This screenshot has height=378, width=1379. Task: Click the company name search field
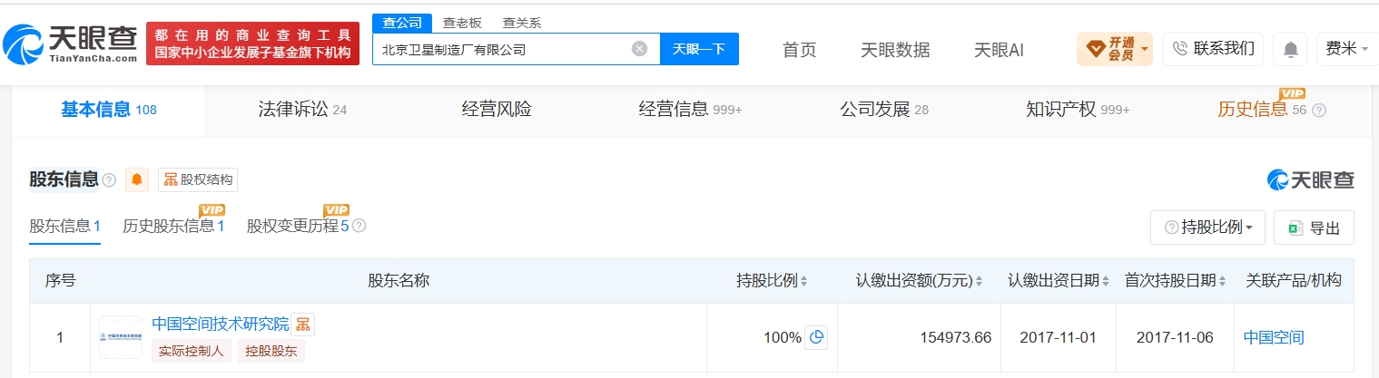point(503,49)
